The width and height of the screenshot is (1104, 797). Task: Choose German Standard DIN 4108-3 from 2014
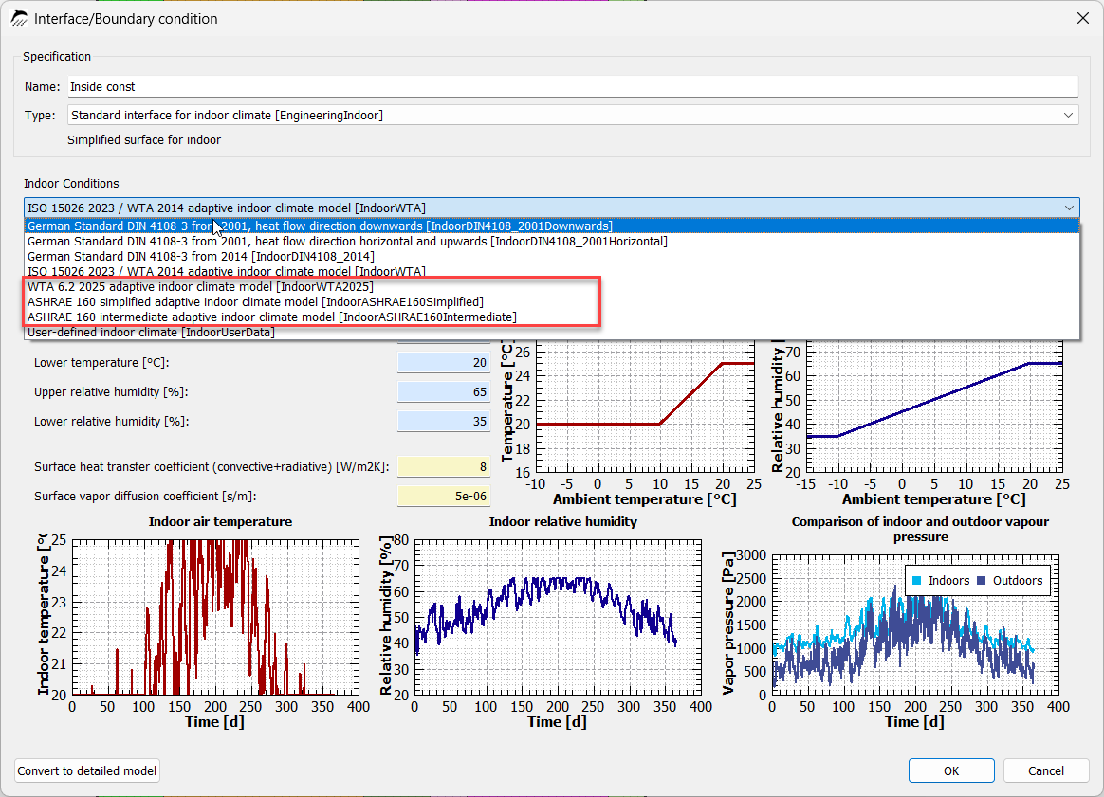(x=552, y=257)
